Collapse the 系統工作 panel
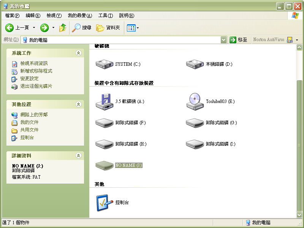The height and width of the screenshot is (228, 304). [x=78, y=53]
